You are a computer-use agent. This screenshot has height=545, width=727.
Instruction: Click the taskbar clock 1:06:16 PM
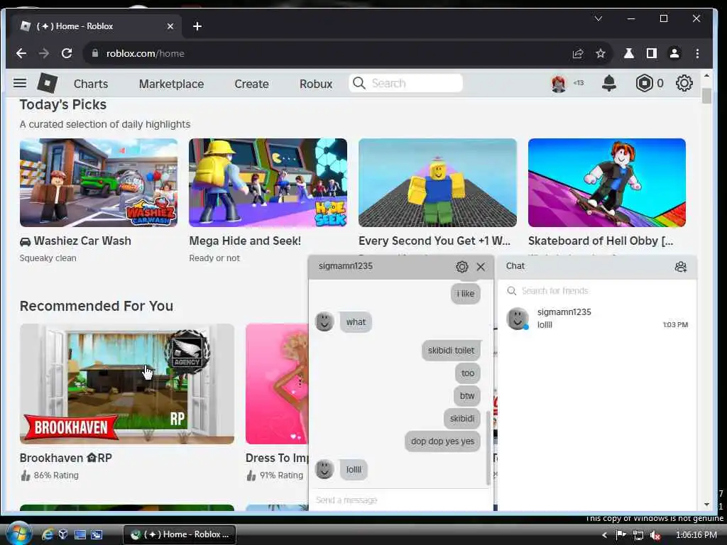[x=696, y=535]
